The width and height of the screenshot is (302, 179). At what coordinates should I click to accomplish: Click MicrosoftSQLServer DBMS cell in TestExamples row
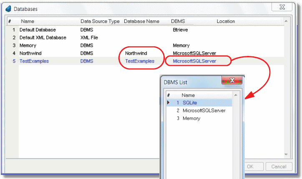click(x=194, y=61)
